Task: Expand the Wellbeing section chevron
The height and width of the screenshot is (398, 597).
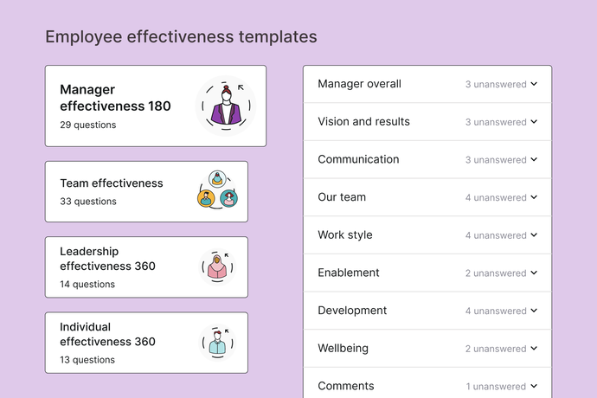Action: click(534, 348)
